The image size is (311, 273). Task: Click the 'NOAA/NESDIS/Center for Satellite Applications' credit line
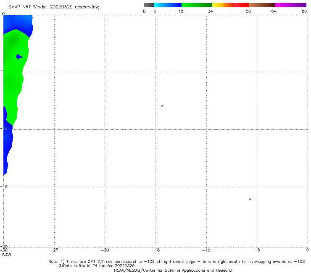coord(174,270)
